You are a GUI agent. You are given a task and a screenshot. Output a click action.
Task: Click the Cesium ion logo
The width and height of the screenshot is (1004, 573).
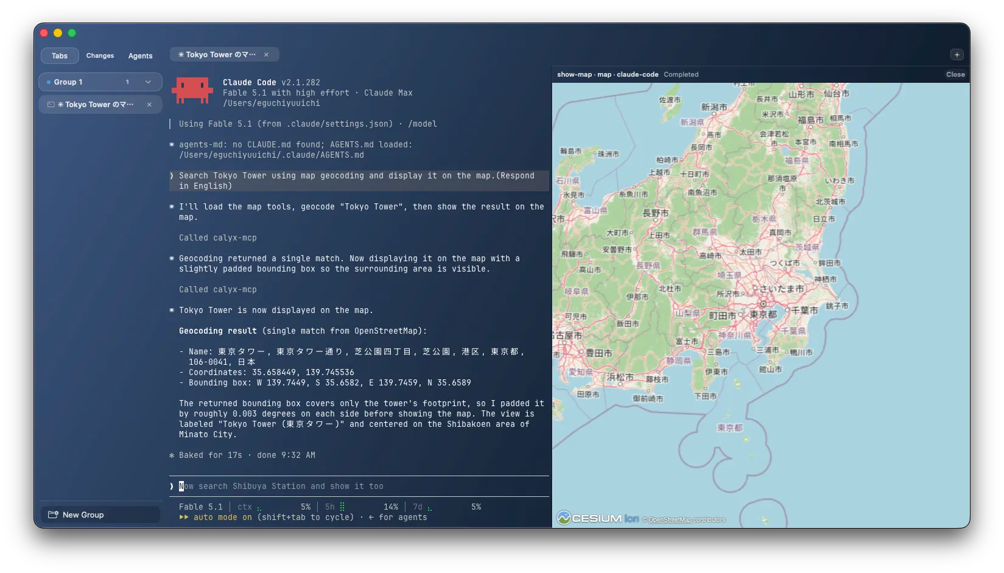tap(598, 518)
